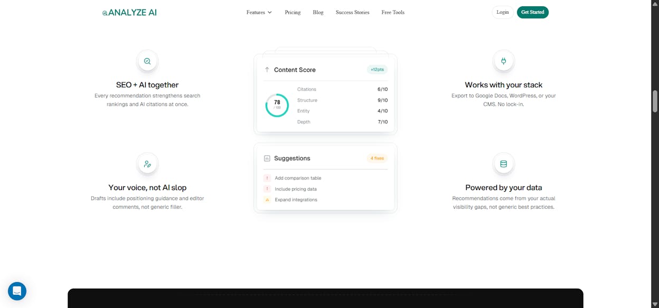Click the Expand integrations suggestion
659x308 pixels.
click(x=296, y=200)
